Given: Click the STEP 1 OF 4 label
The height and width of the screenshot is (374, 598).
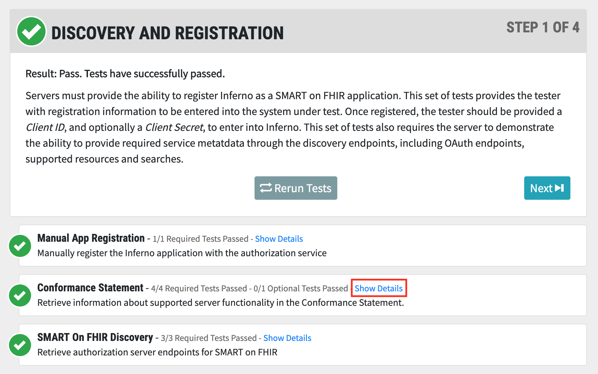Looking at the screenshot, I should (543, 27).
